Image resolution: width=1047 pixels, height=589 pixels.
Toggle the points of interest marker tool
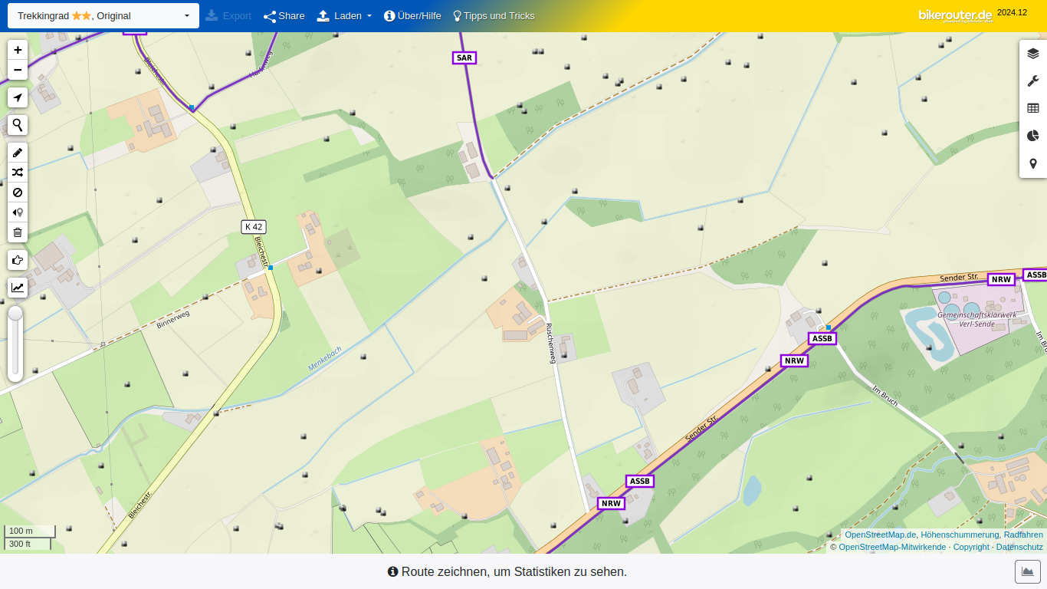(18, 212)
